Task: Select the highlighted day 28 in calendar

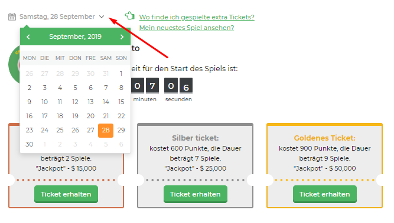Action: (106, 130)
